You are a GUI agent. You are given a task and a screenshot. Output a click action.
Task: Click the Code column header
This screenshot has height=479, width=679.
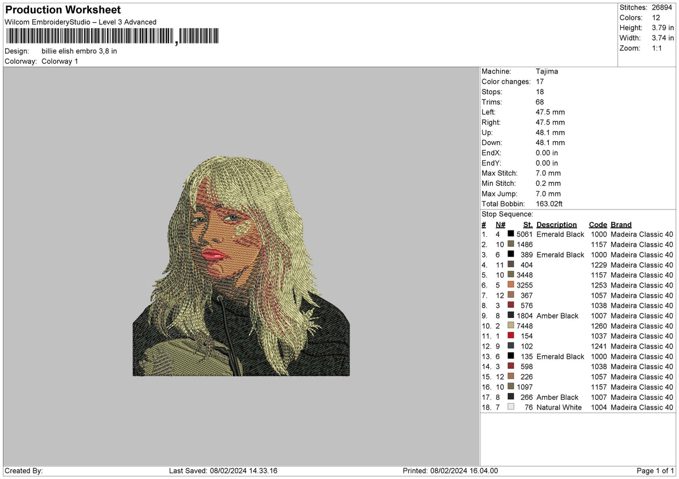[598, 225]
